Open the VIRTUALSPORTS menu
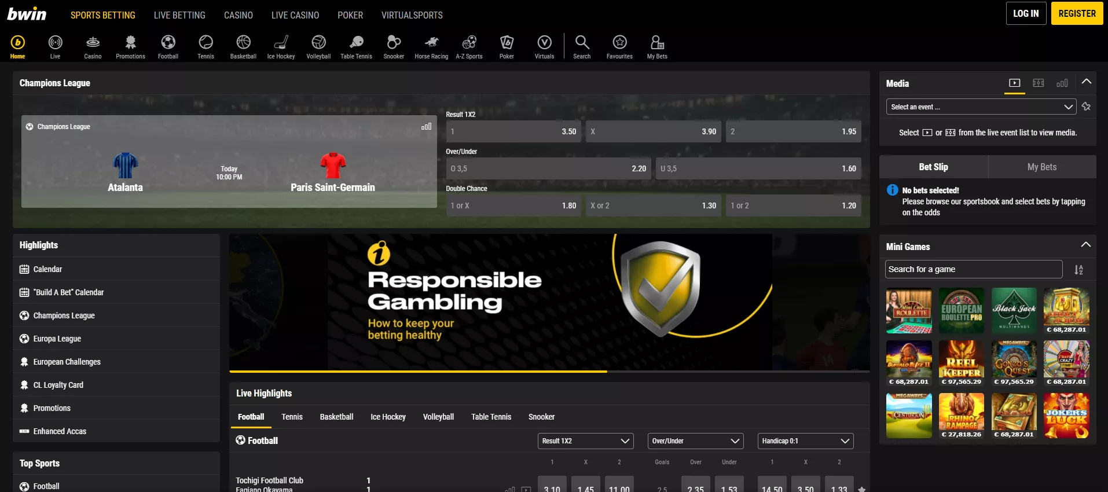The image size is (1108, 492). pos(412,15)
